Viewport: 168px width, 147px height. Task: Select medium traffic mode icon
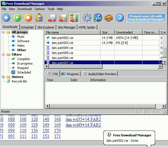pos(63,18)
